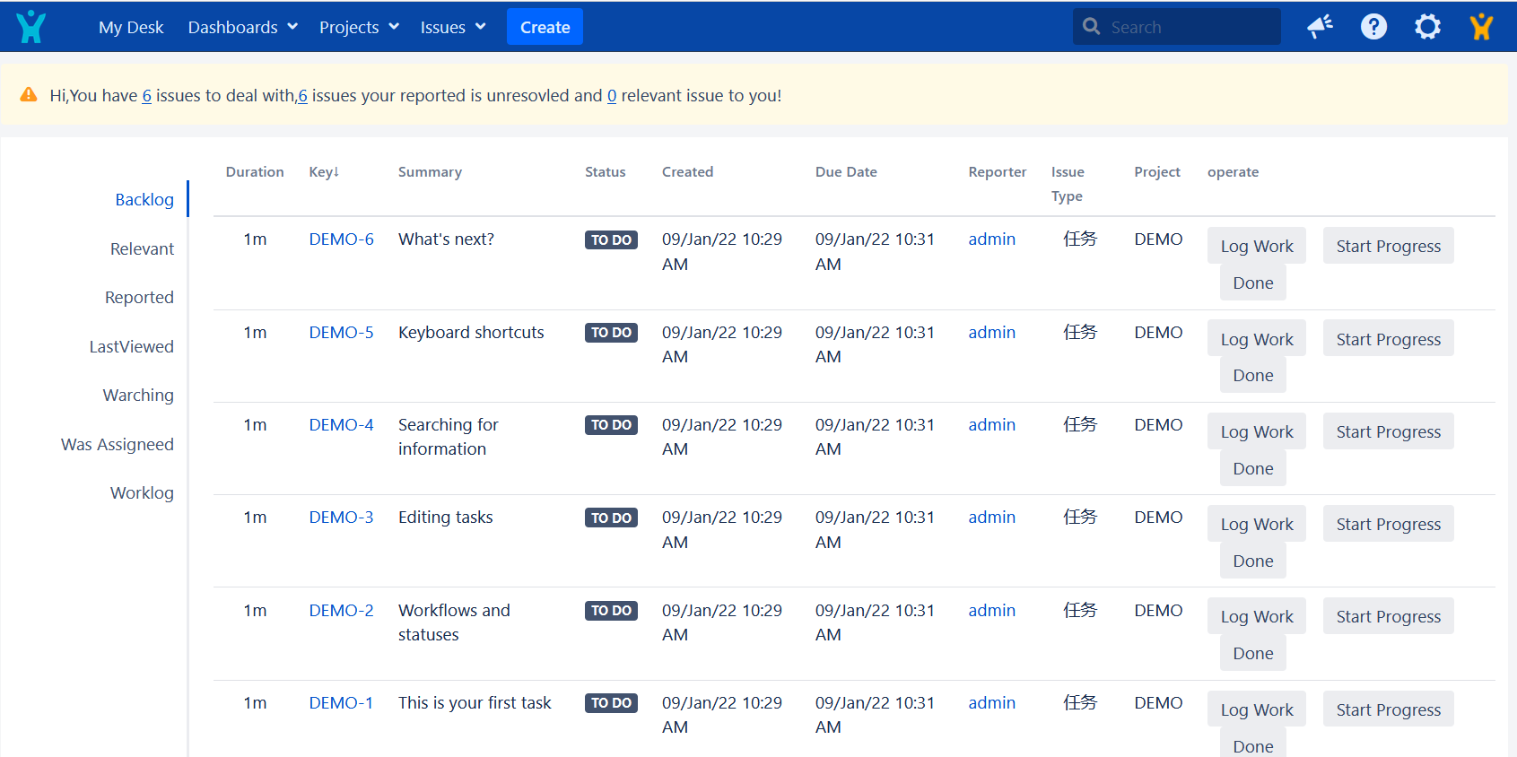The image size is (1517, 757).
Task: Click Log Work for DEMO-3
Action: click(x=1257, y=524)
